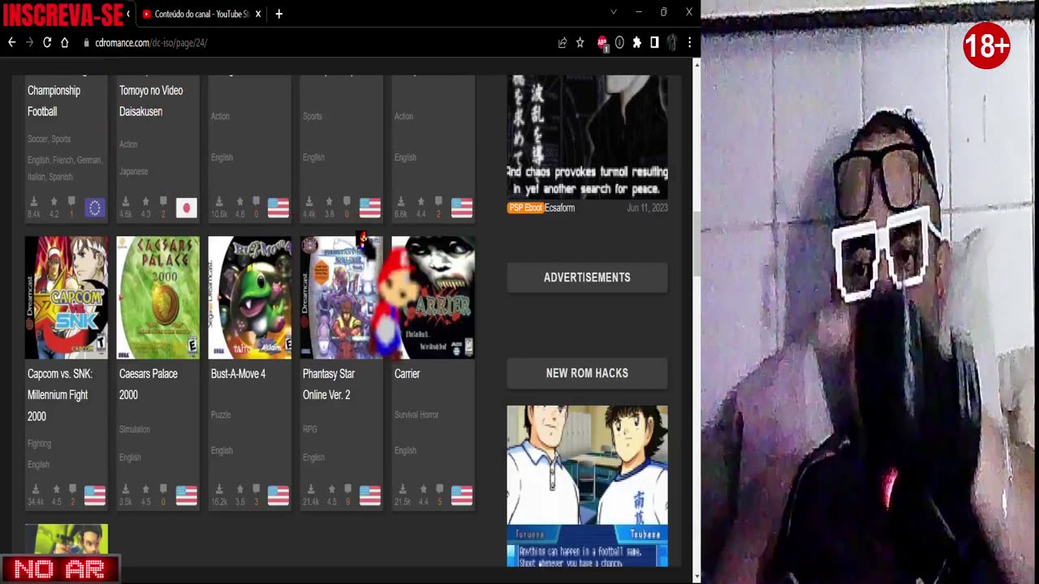Open the AdBlock Plus extension icon

602,43
